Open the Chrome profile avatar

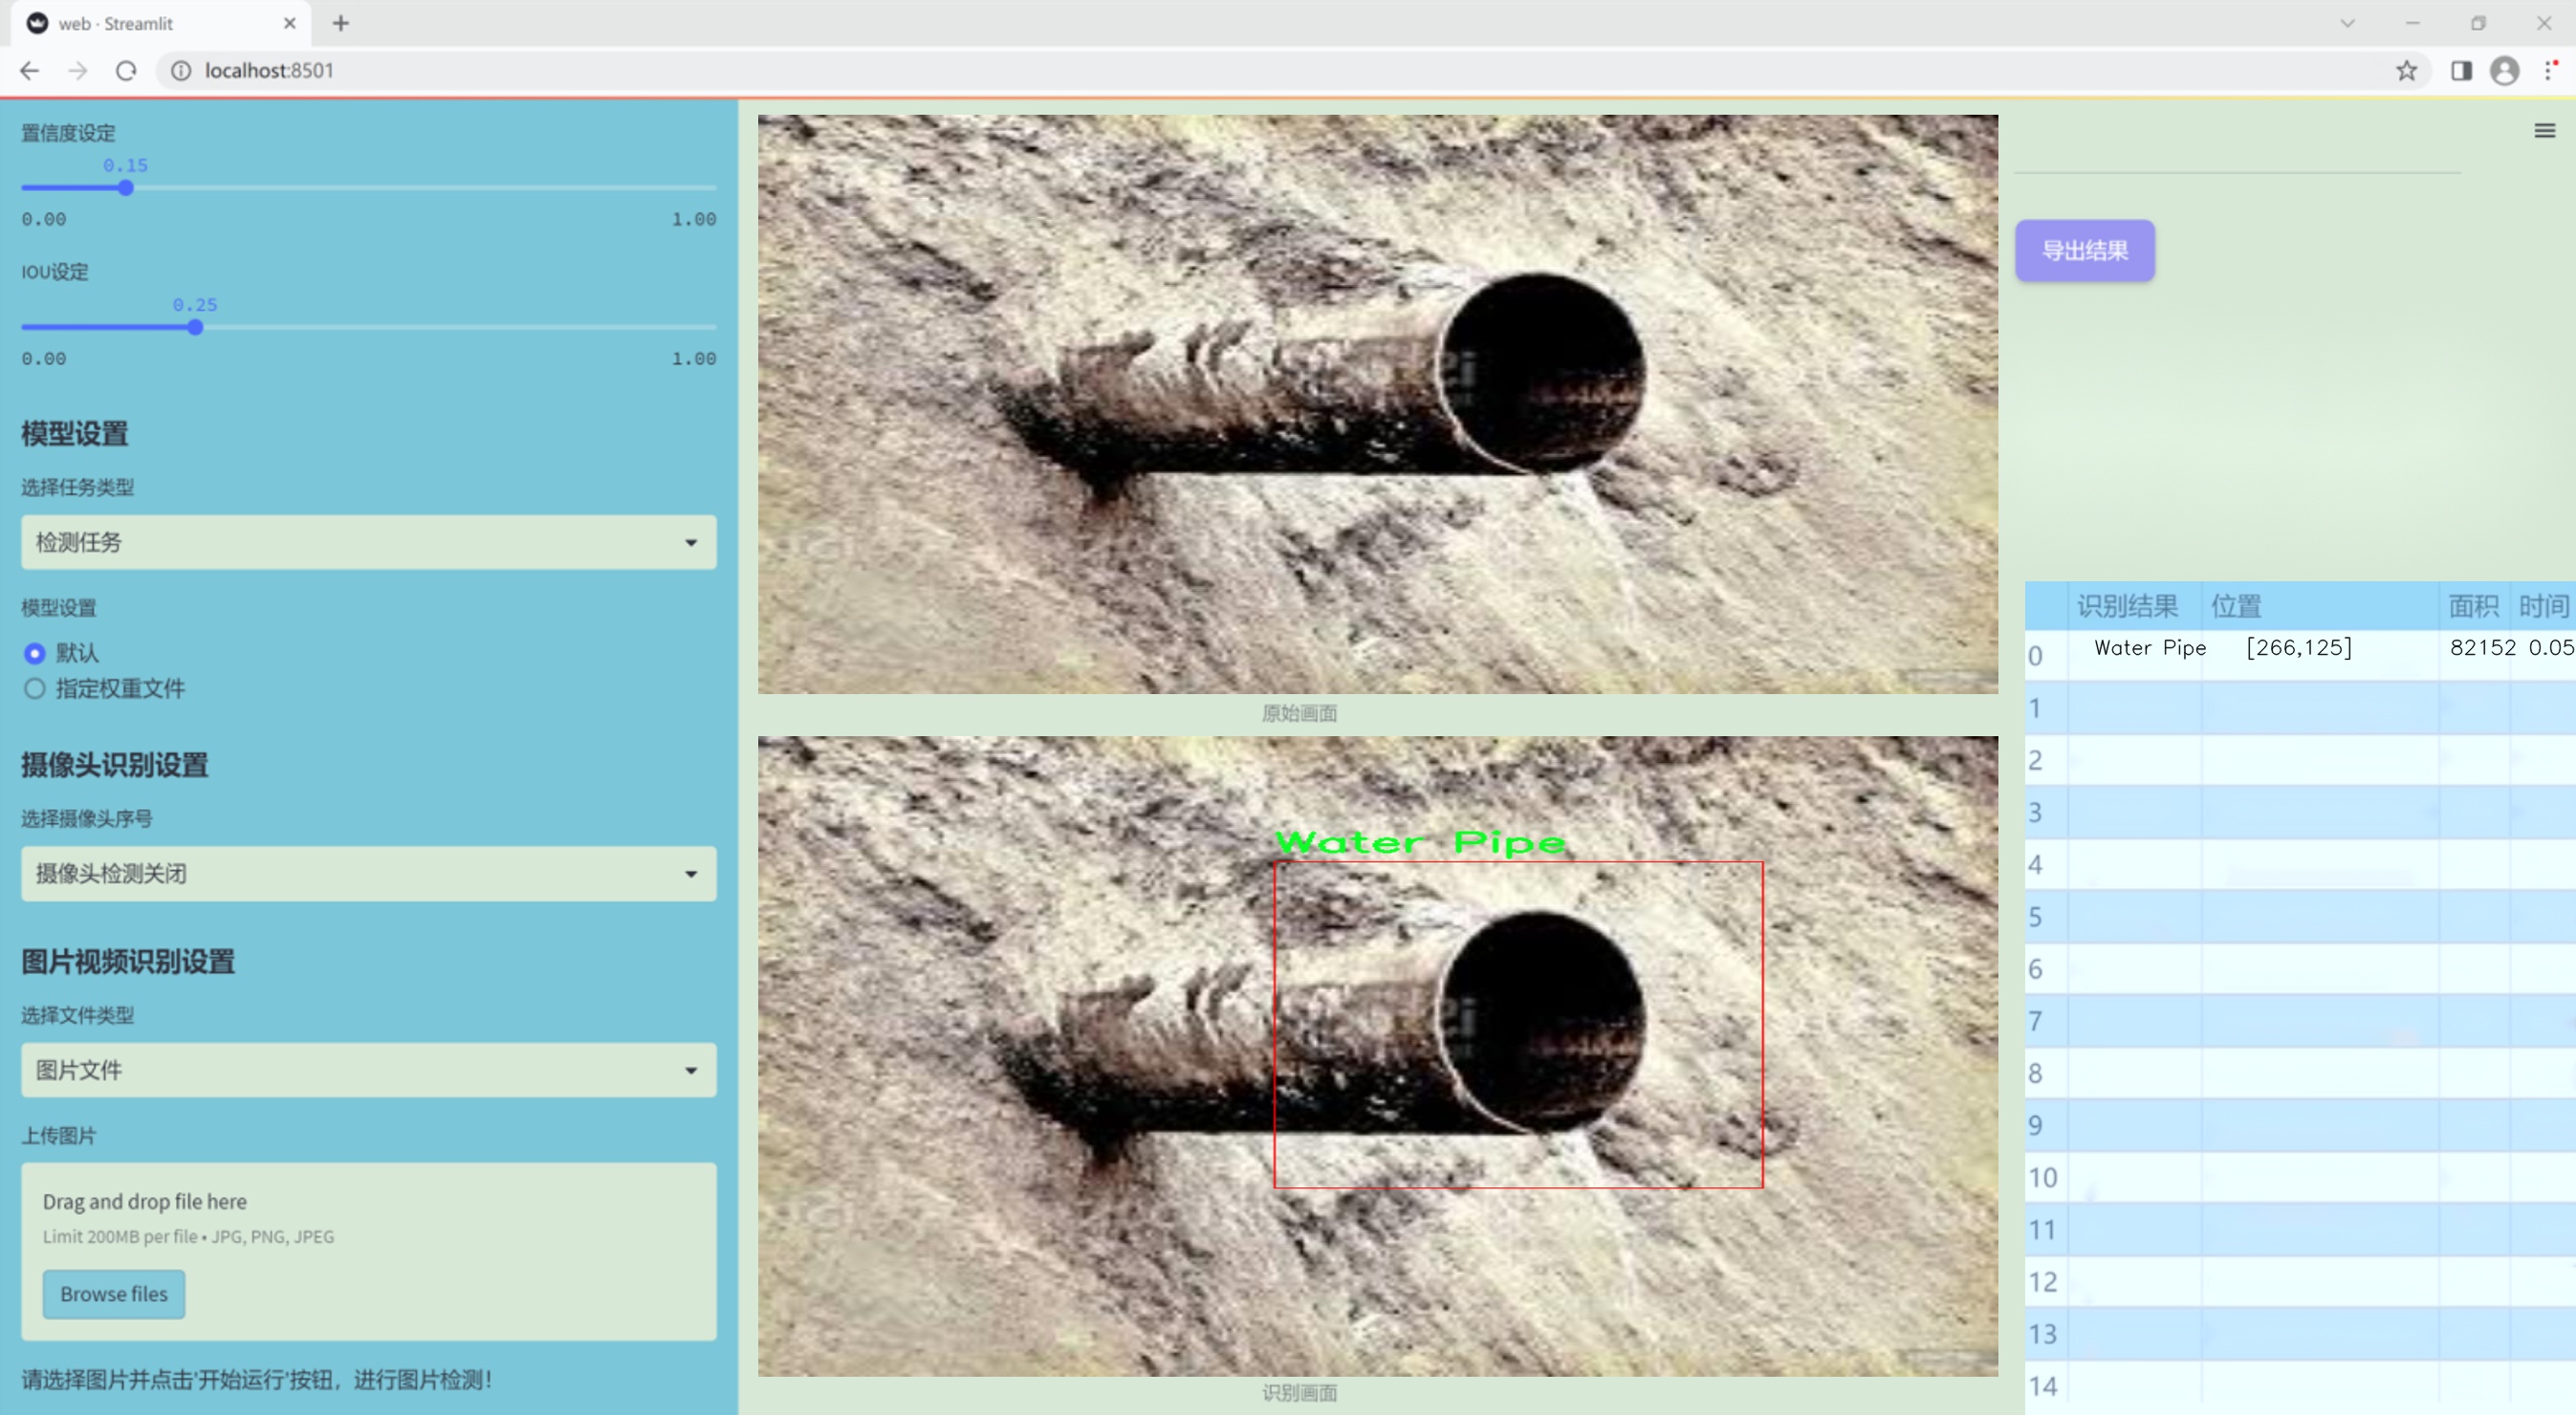(2504, 71)
